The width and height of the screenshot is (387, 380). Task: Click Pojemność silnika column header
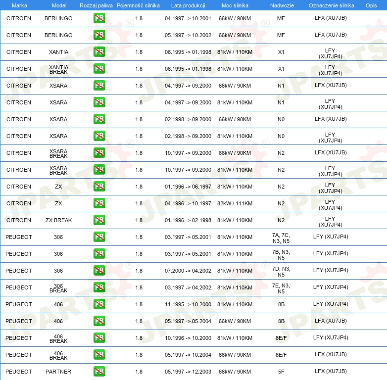[138, 5]
